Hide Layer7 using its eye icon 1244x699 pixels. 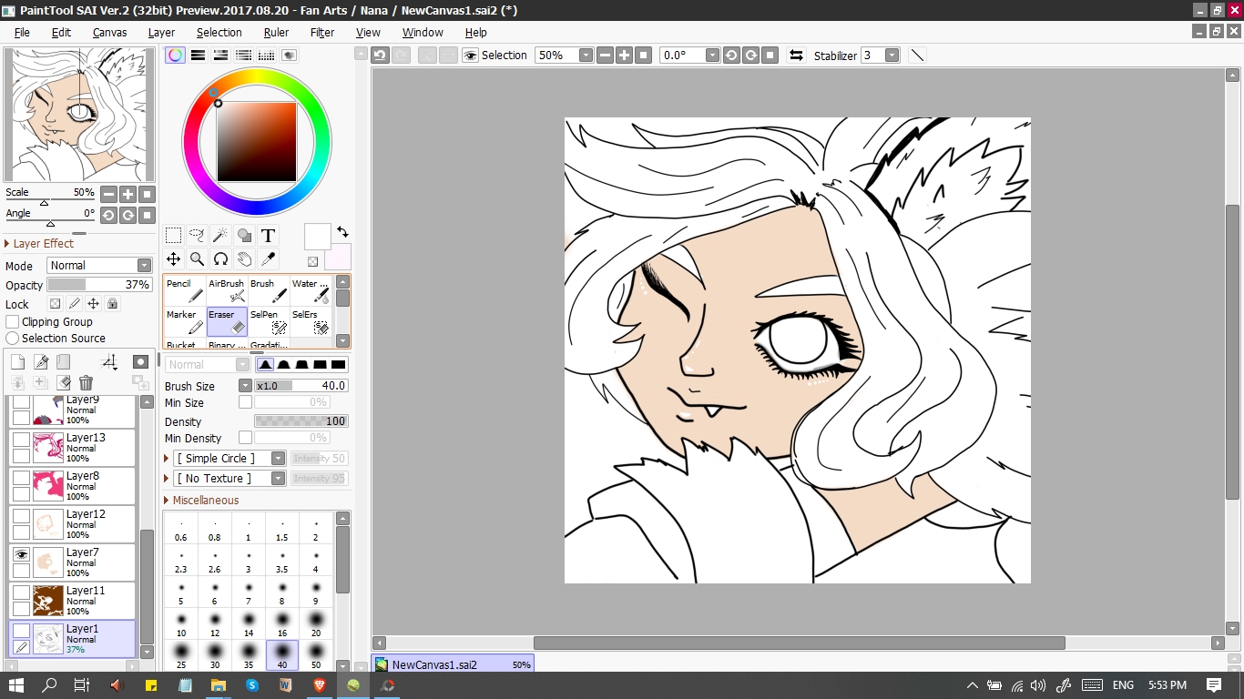(21, 553)
